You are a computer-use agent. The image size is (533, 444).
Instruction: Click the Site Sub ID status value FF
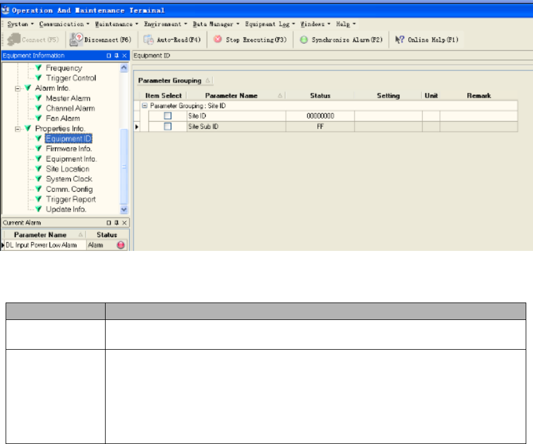pyautogui.click(x=320, y=126)
